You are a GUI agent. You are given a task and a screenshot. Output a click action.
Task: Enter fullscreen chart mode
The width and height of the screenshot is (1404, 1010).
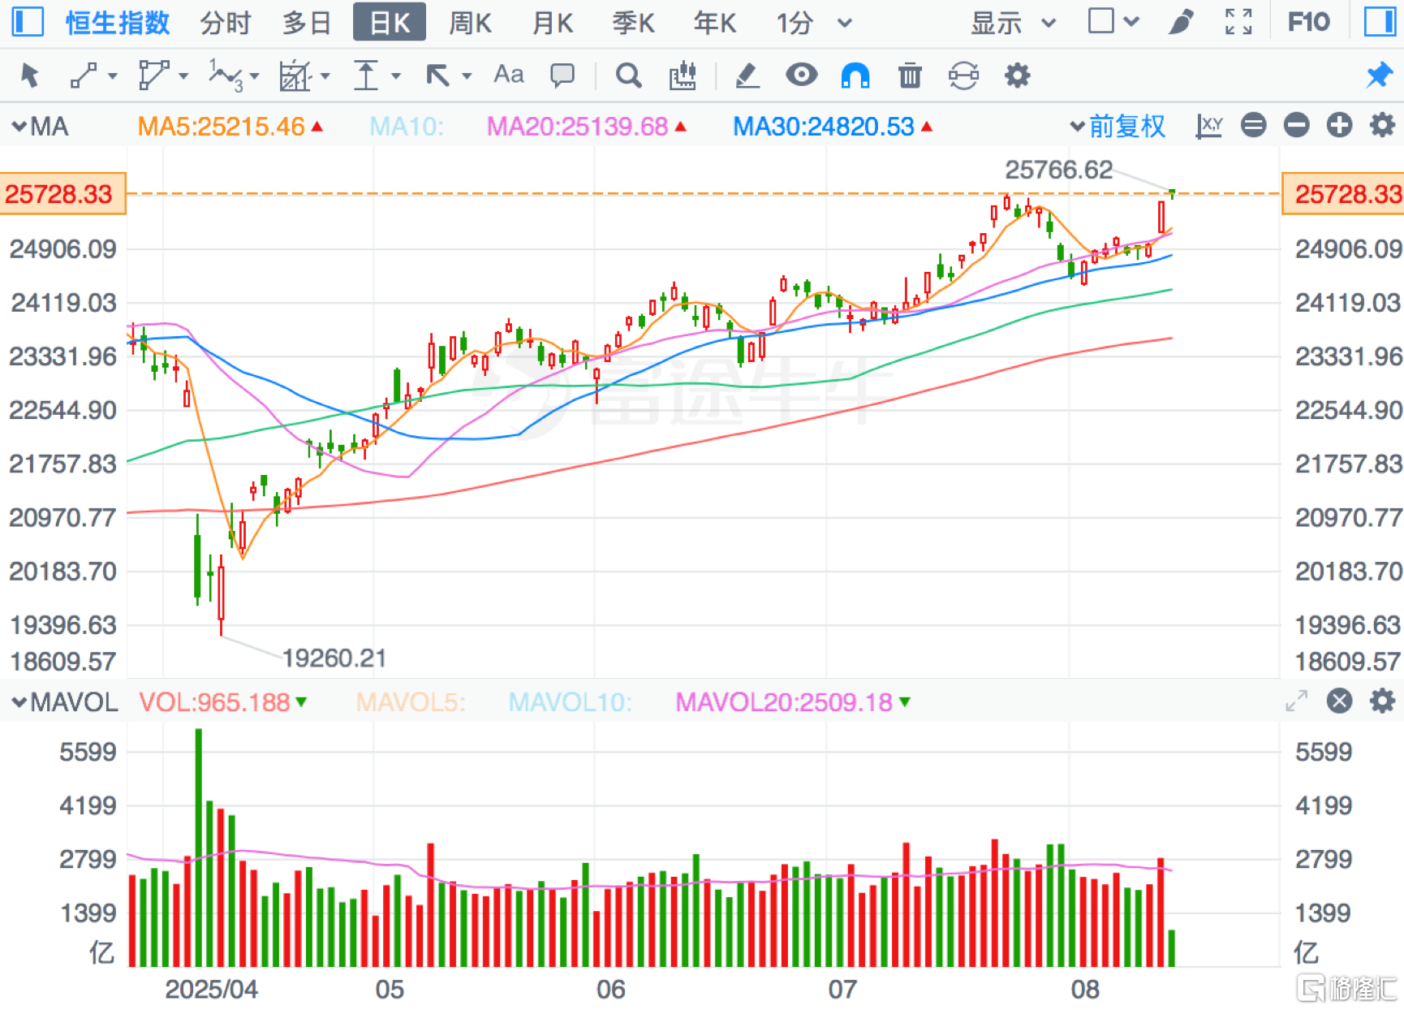[x=1238, y=22]
